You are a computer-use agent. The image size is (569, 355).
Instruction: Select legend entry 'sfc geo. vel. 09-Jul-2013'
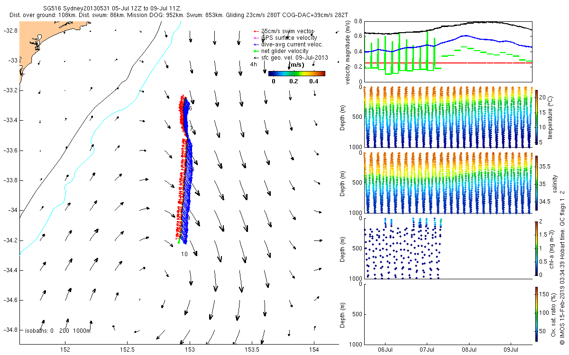294,57
